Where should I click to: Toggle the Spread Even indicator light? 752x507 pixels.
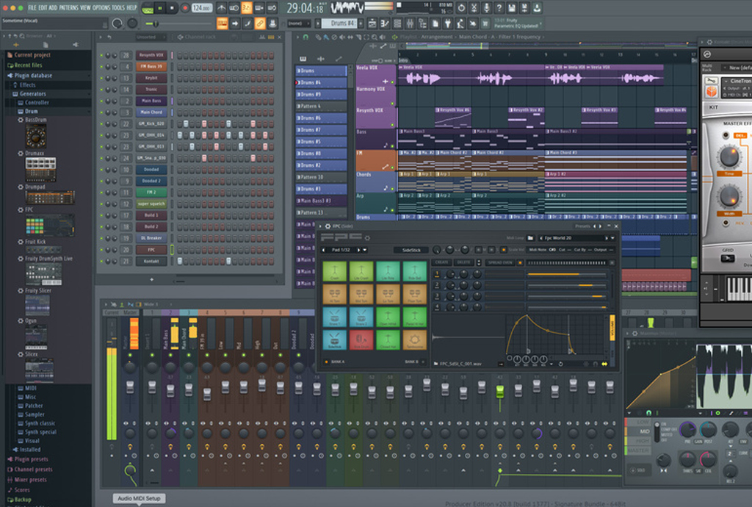(x=520, y=262)
